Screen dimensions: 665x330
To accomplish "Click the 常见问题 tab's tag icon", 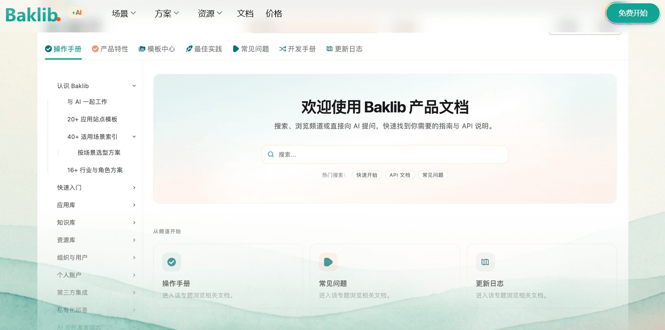I will pos(236,49).
